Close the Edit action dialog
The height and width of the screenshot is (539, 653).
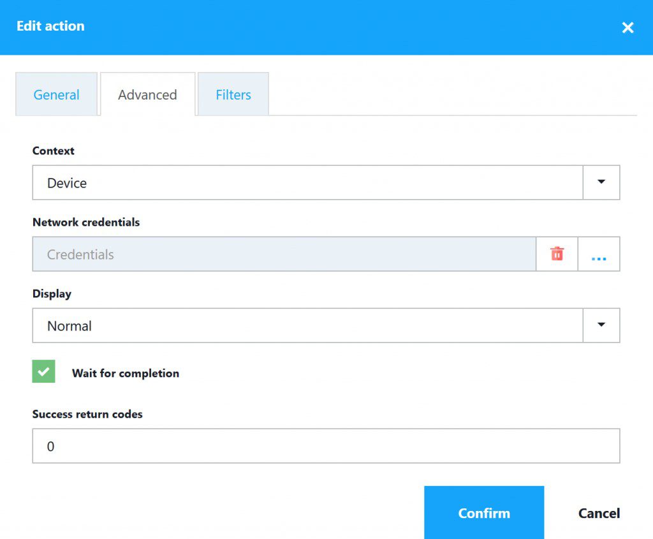[627, 27]
